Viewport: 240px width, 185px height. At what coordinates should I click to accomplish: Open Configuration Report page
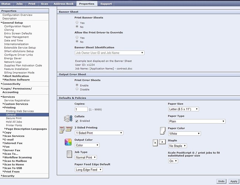(17, 26)
